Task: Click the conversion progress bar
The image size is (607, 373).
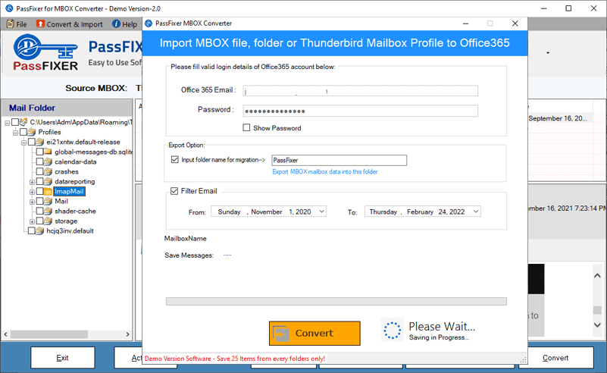Action: pos(336,301)
